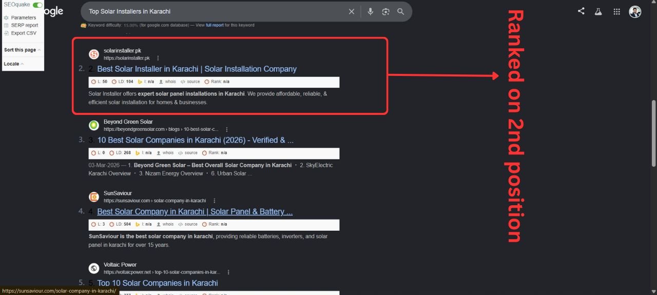
Task: Open 10 Best Solar Companies in Karachi result
Action: (x=196, y=140)
